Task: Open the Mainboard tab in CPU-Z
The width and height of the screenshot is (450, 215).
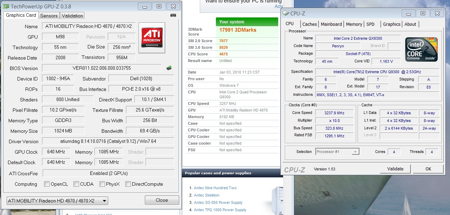Action: [331, 24]
